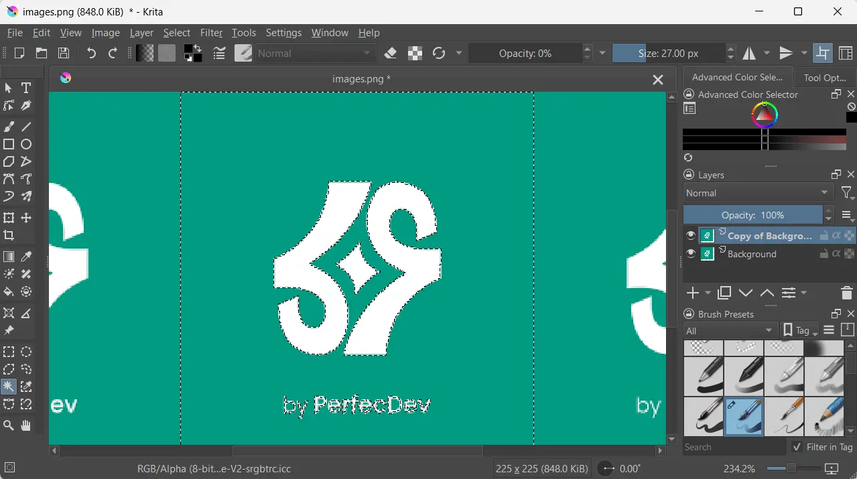Viewport: 857px width, 479px height.
Task: Hide the Background layer
Action: tap(691, 254)
